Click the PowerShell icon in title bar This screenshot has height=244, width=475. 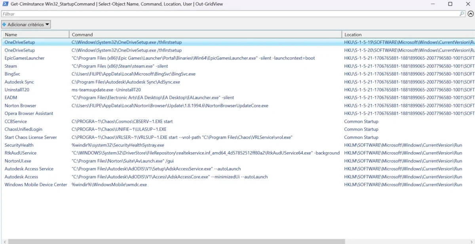tap(5, 4)
